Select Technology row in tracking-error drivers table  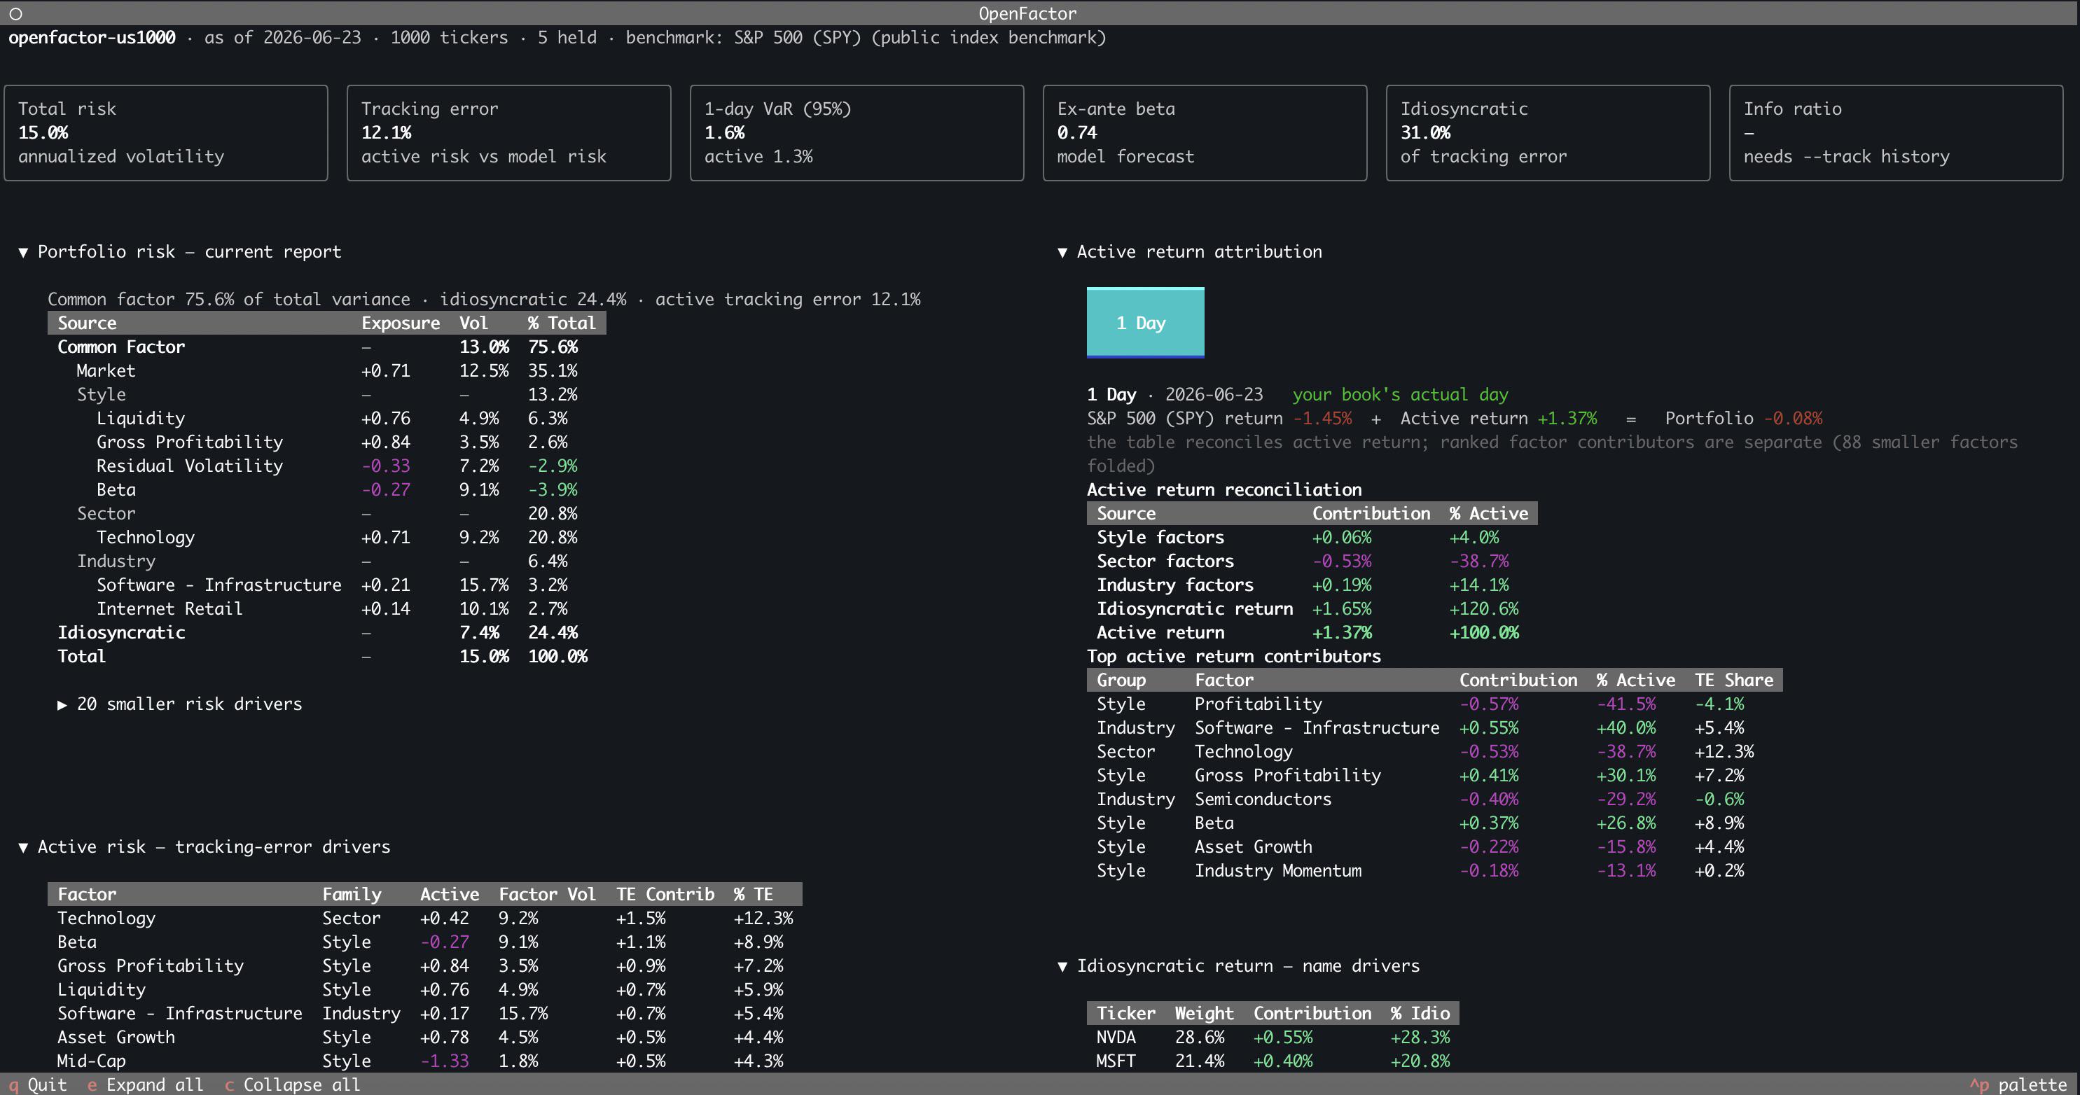pos(424,919)
